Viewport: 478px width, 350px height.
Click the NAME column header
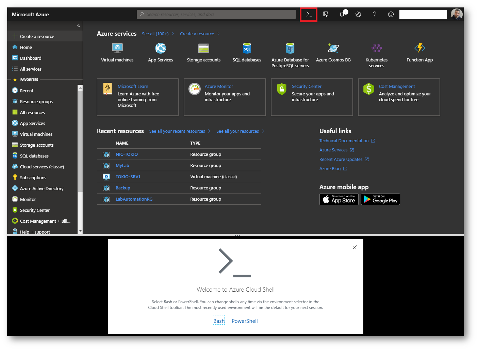pyautogui.click(x=122, y=143)
